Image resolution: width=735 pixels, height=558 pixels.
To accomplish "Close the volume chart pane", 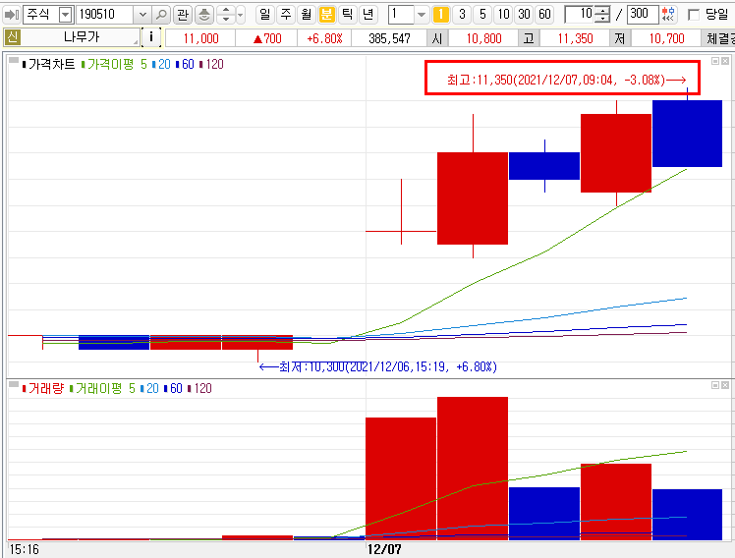I will click(x=725, y=385).
